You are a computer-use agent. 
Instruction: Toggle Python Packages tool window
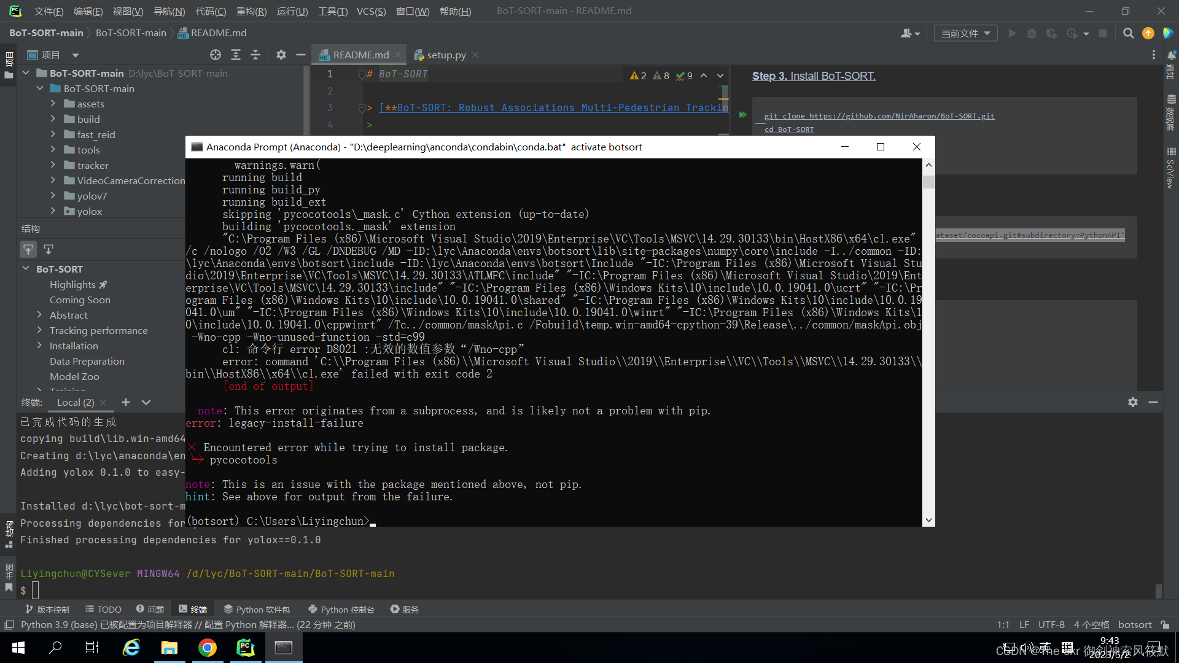point(257,609)
